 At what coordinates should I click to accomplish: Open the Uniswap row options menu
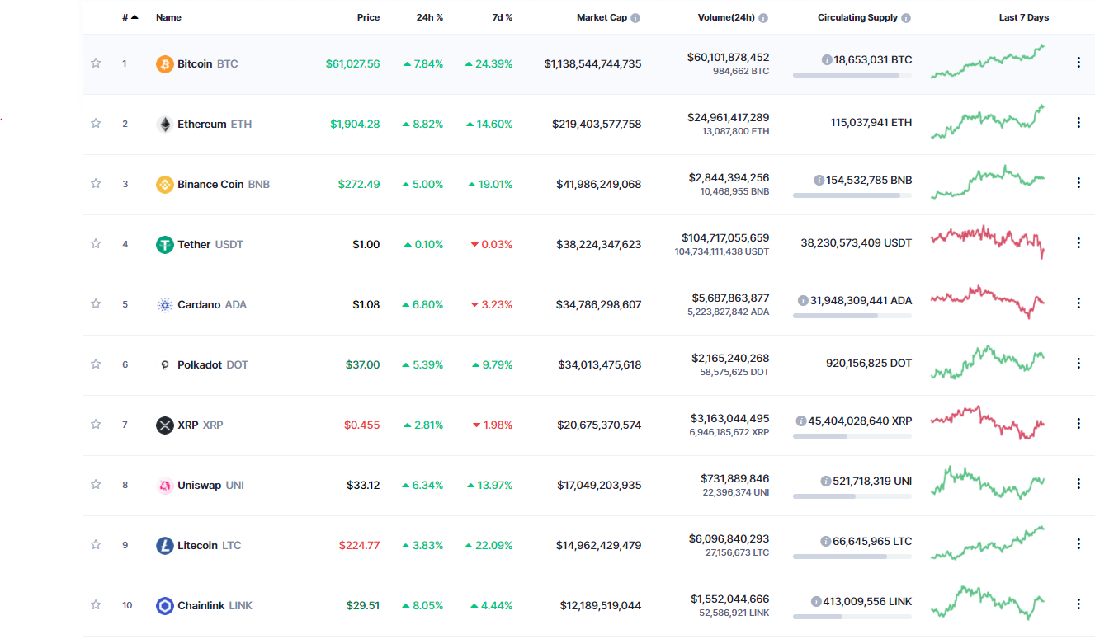click(x=1078, y=483)
